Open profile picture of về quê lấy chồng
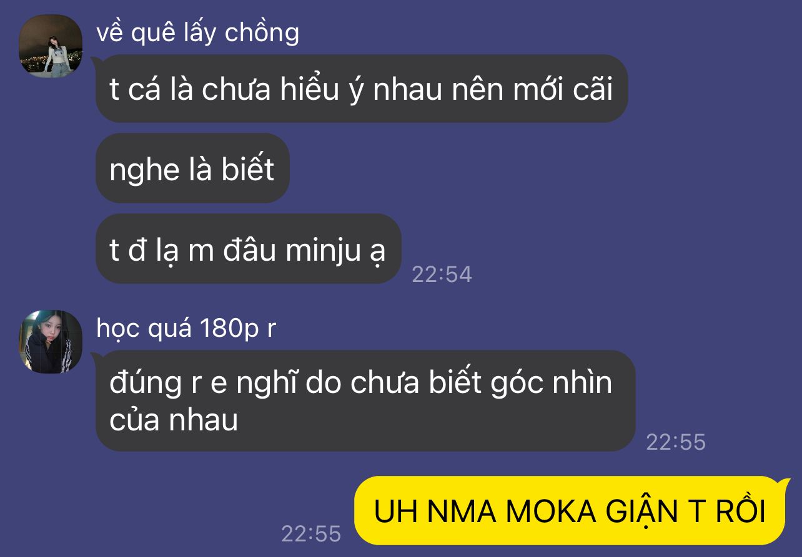The image size is (802, 557). click(x=51, y=46)
